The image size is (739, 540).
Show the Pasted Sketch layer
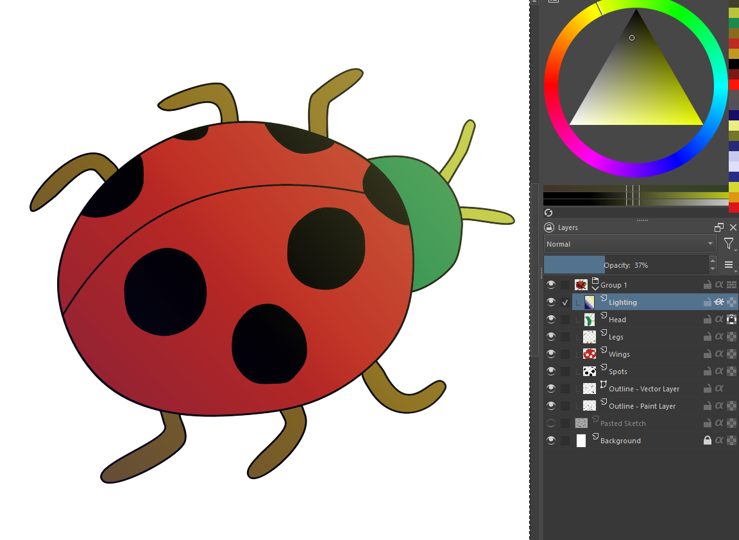(x=550, y=423)
